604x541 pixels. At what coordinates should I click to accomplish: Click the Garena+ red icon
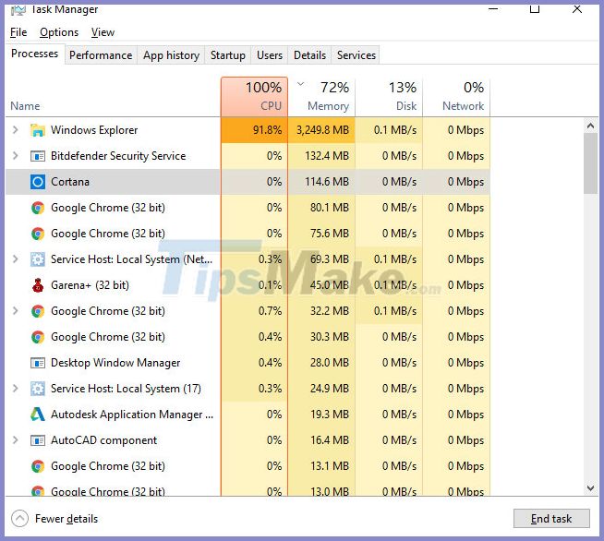click(37, 285)
